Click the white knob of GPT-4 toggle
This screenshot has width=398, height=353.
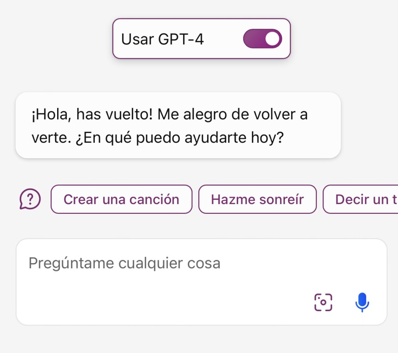274,39
